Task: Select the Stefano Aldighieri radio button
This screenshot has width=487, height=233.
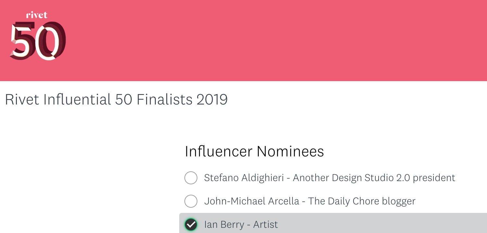Action: [x=191, y=178]
